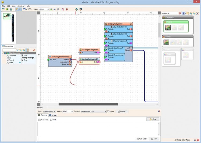Viewport: 201px width, 143px height.
Task: Click the Undo arrow icon
Action: 24,9
